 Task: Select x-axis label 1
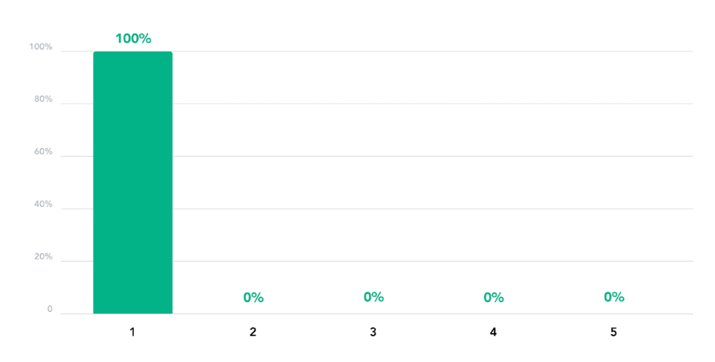pos(133,332)
